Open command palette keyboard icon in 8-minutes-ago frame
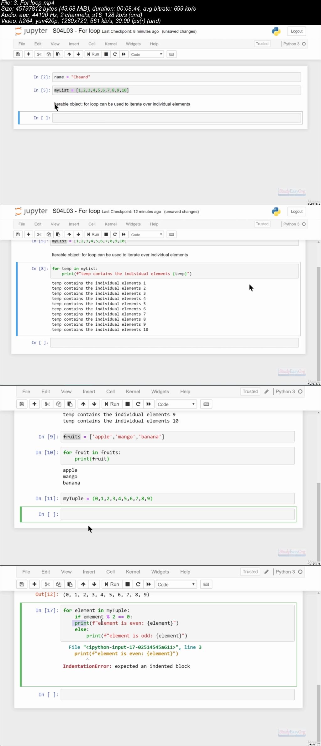 click(171, 54)
